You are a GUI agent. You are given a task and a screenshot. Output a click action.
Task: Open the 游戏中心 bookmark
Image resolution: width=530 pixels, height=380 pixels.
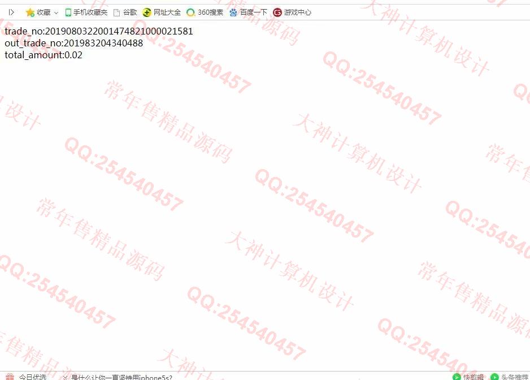point(292,12)
